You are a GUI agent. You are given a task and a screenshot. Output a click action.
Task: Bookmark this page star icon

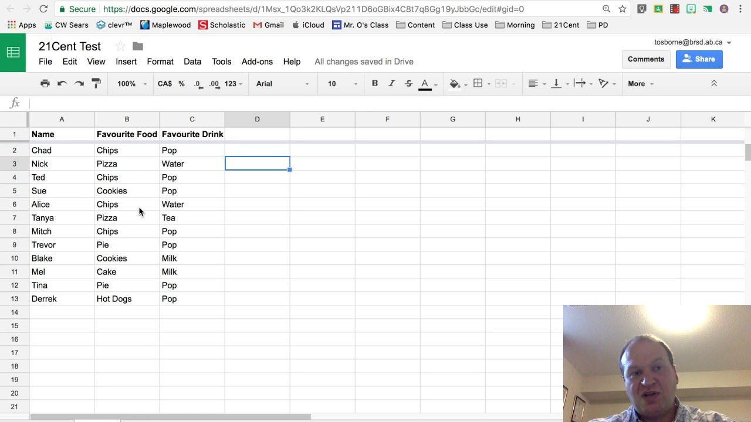(623, 9)
